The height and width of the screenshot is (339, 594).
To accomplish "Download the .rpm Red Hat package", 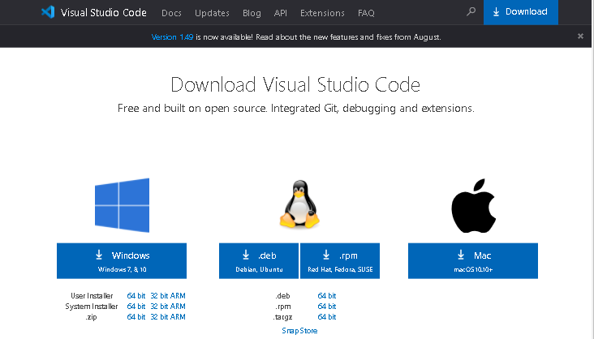I will click(x=340, y=261).
